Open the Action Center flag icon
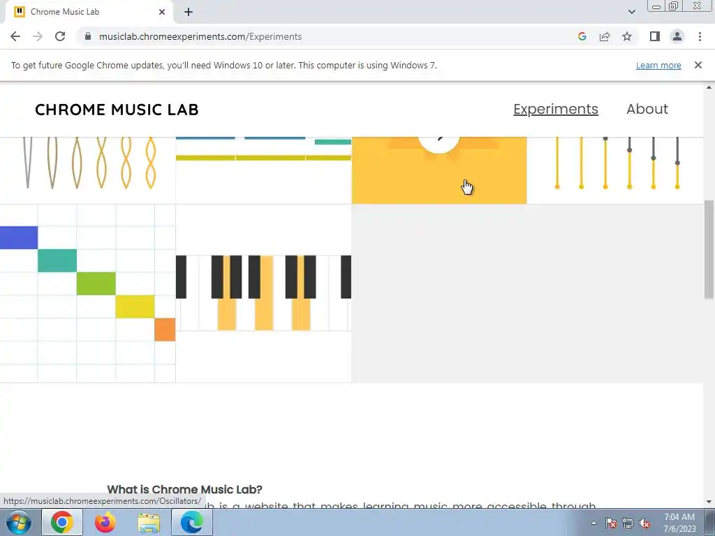This screenshot has height=536, width=715. point(611,523)
